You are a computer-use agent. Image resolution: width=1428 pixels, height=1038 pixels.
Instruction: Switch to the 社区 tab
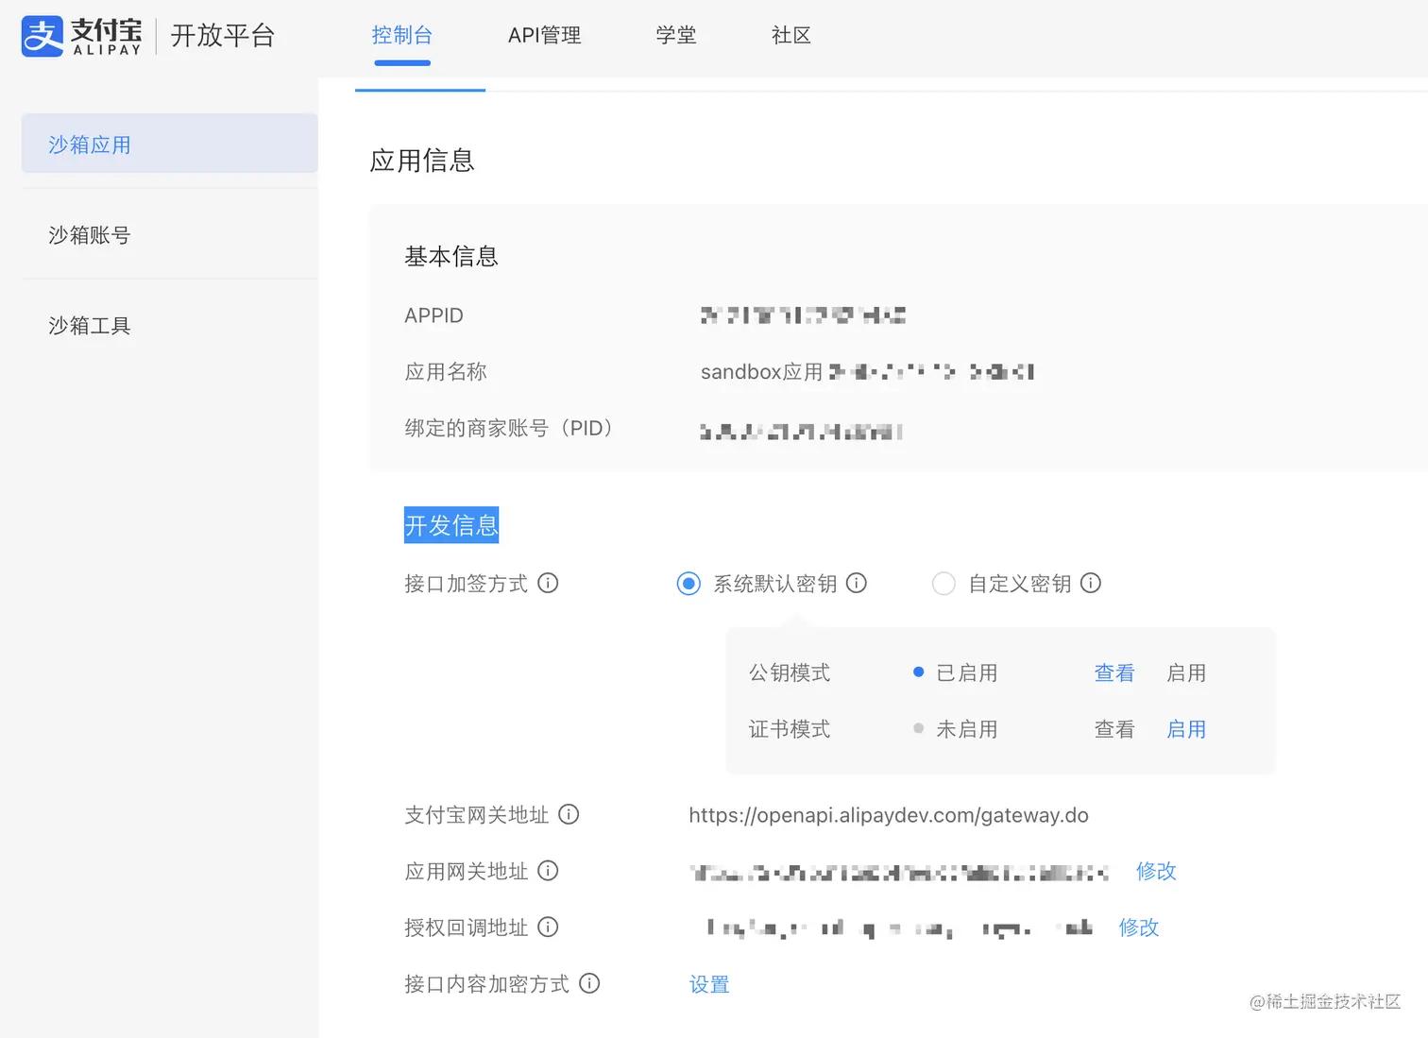pos(790,36)
